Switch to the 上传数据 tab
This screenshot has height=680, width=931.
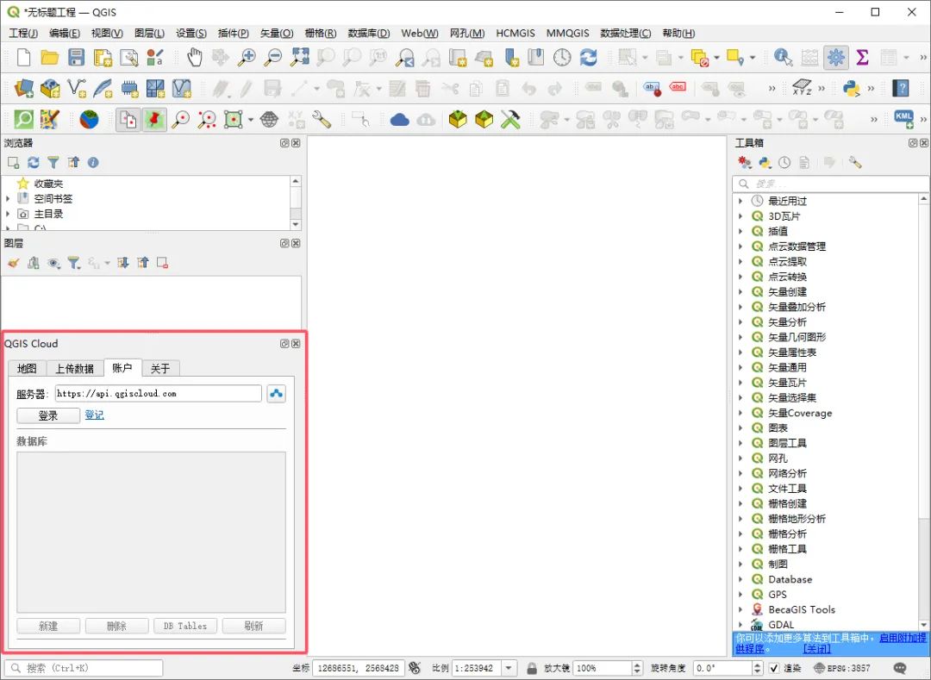(x=75, y=369)
